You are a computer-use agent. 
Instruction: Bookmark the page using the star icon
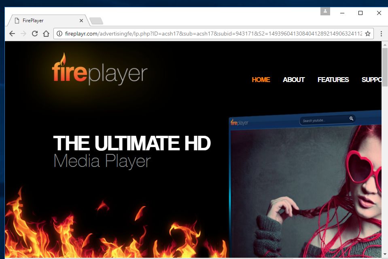(367, 34)
